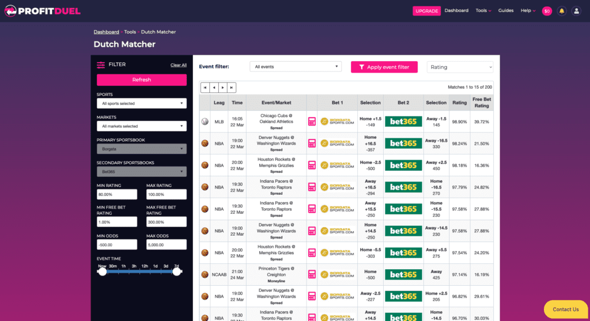Click Princeton Tigers @ Creighton event
Image resolution: width=590 pixels, height=321 pixels.
[276, 271]
